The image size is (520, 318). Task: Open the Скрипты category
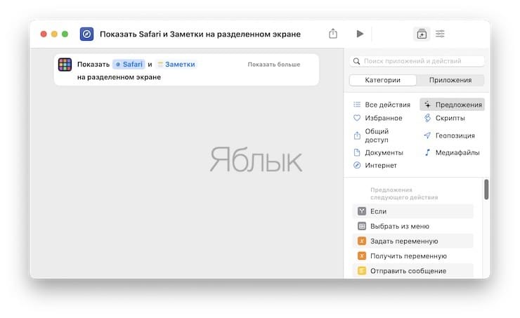444,118
